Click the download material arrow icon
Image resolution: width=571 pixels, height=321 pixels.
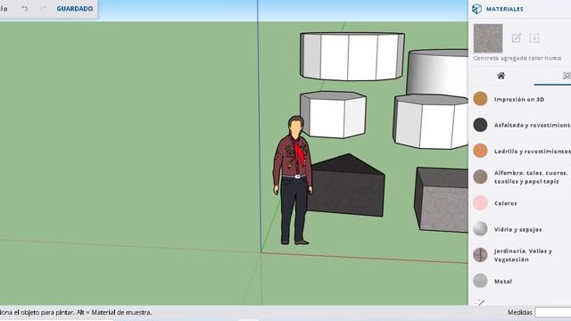(x=534, y=37)
